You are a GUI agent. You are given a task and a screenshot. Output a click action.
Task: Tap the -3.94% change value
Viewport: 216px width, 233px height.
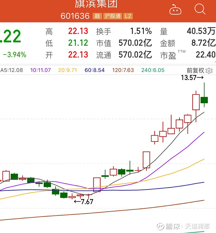point(15,55)
